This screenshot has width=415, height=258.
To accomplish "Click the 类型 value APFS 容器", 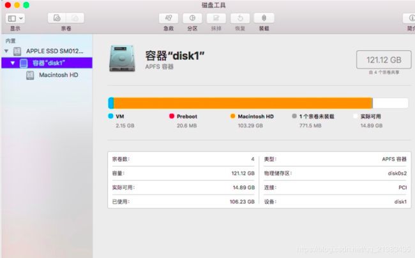I will pyautogui.click(x=394, y=159).
